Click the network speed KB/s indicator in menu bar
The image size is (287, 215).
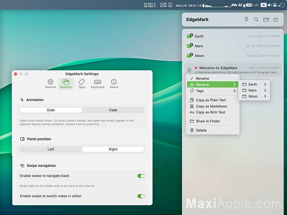(150, 5)
